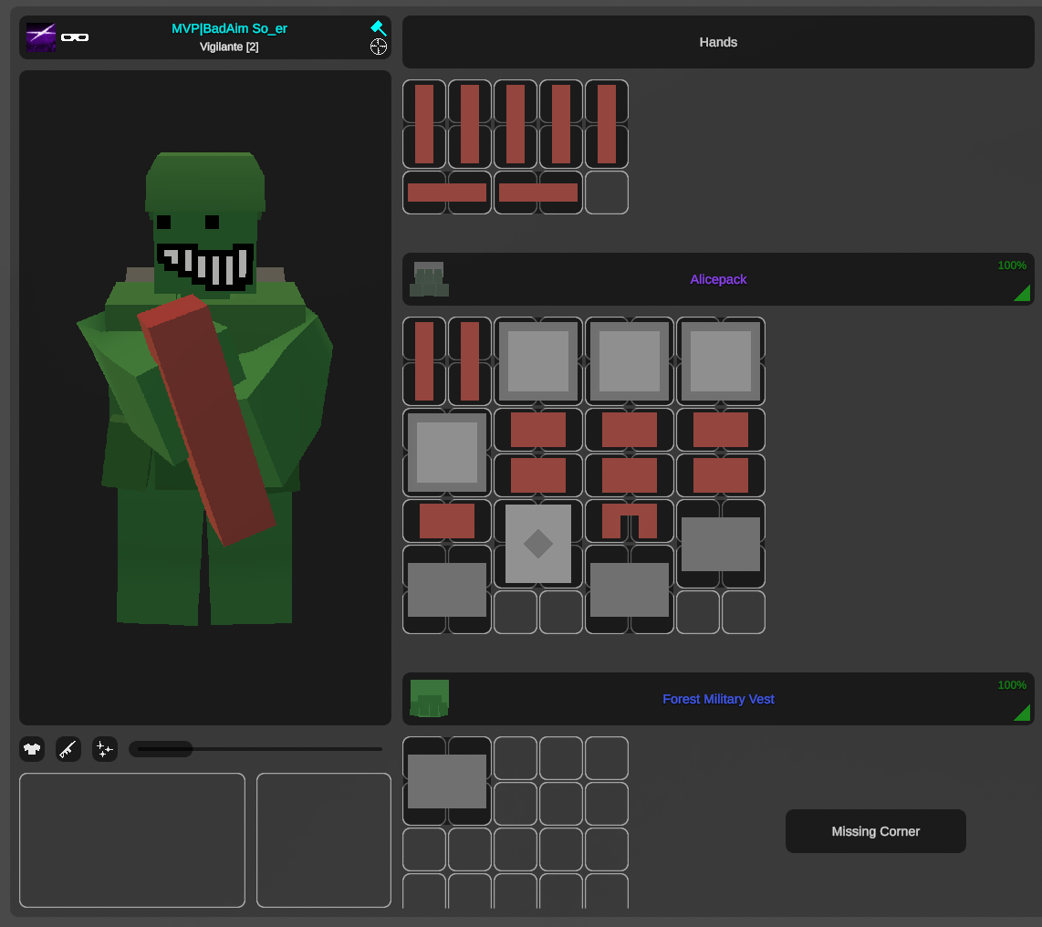Click the green quality triangle on Forest Military Vest
Image resolution: width=1042 pixels, height=927 pixels.
click(1023, 713)
